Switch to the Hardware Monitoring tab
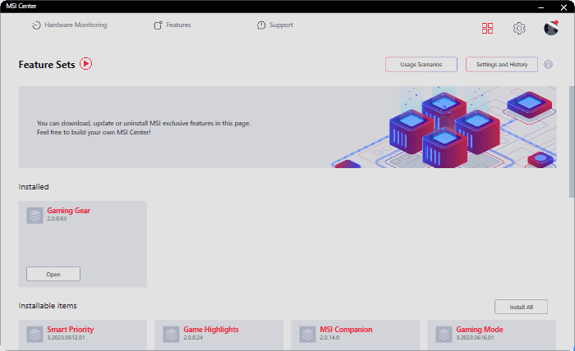 click(x=70, y=25)
